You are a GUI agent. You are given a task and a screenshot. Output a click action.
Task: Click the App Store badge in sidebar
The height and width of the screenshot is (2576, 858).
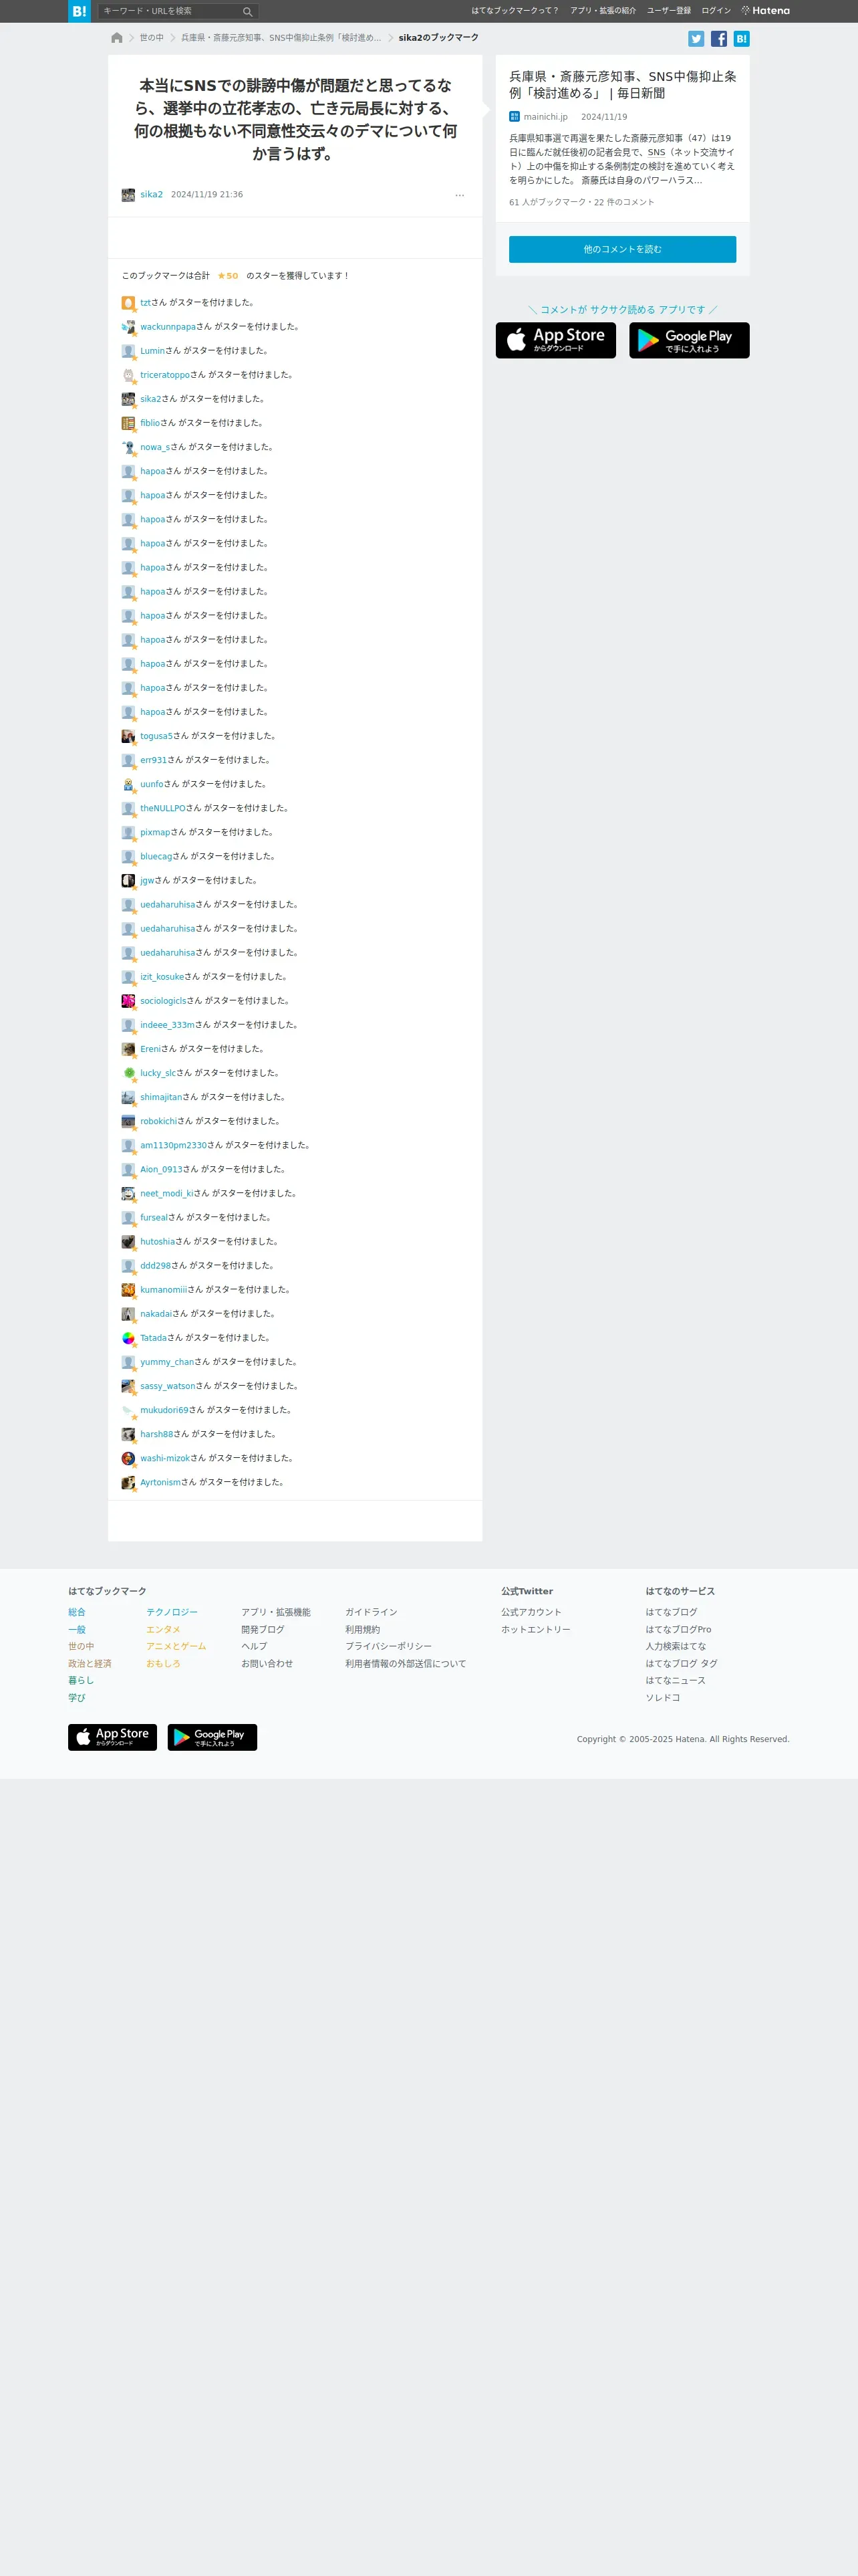[x=555, y=341]
